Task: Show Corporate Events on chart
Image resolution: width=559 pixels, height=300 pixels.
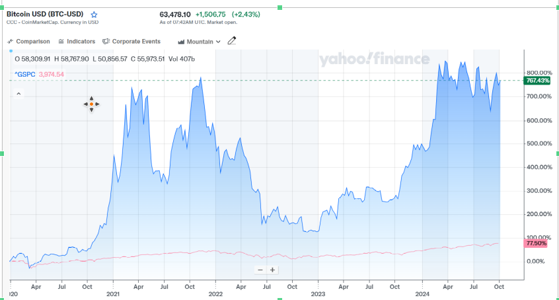Action: coord(131,42)
